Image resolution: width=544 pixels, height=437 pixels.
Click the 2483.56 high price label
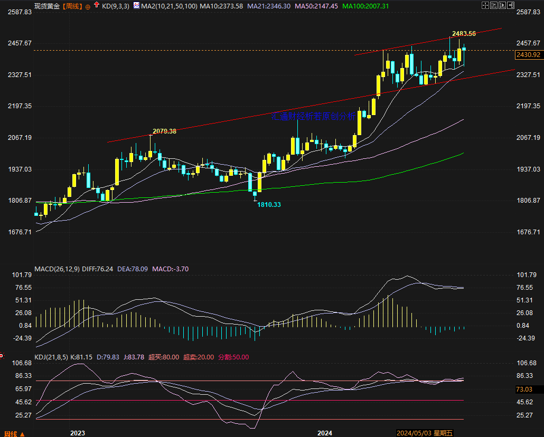464,33
